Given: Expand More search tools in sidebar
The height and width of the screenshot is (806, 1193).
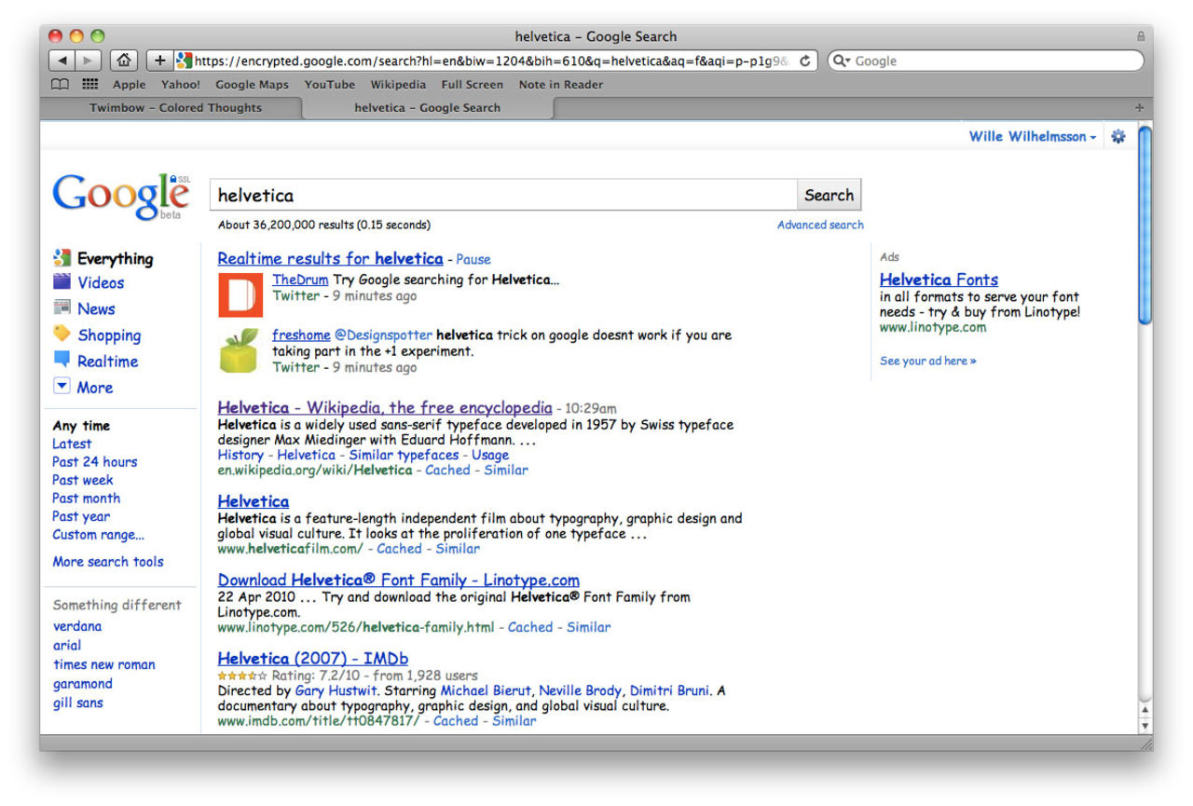Looking at the screenshot, I should [107, 562].
